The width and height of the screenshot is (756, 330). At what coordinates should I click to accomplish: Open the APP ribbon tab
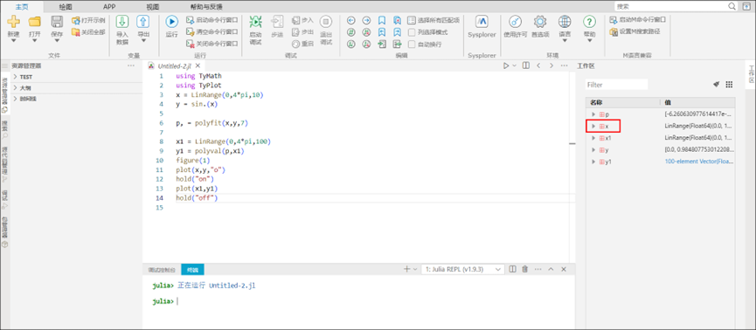[109, 7]
